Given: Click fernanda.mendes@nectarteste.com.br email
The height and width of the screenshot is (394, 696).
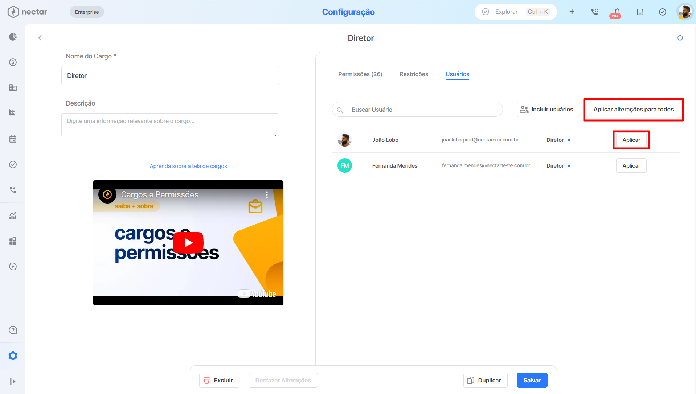Looking at the screenshot, I should [x=486, y=165].
